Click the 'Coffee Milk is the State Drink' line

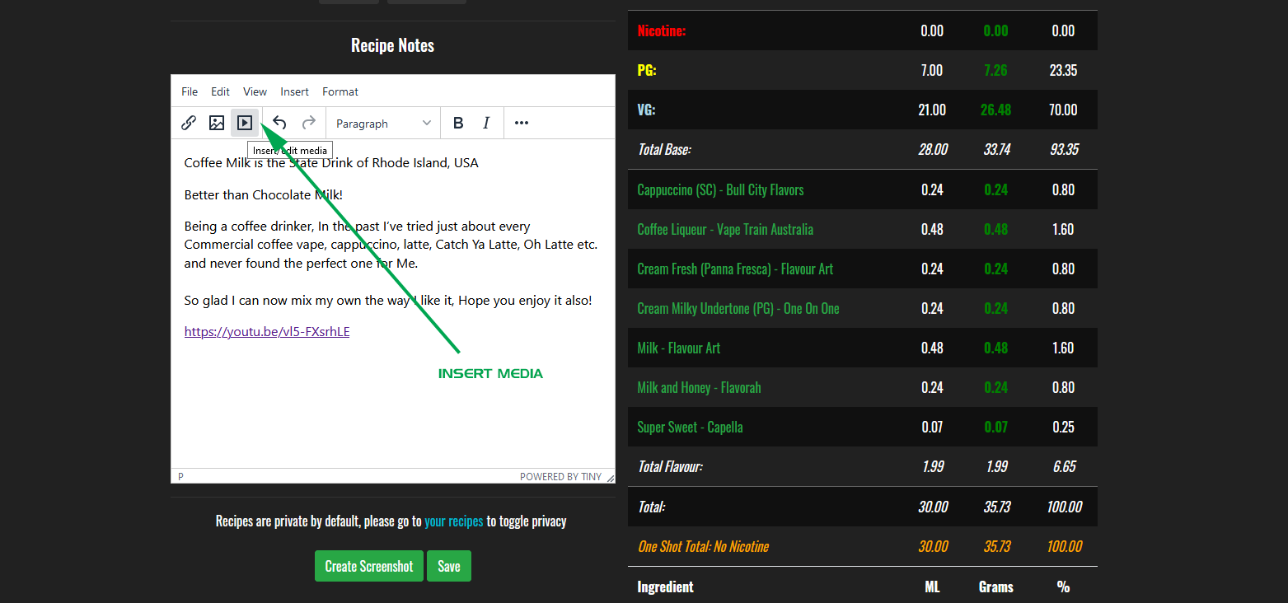[331, 163]
